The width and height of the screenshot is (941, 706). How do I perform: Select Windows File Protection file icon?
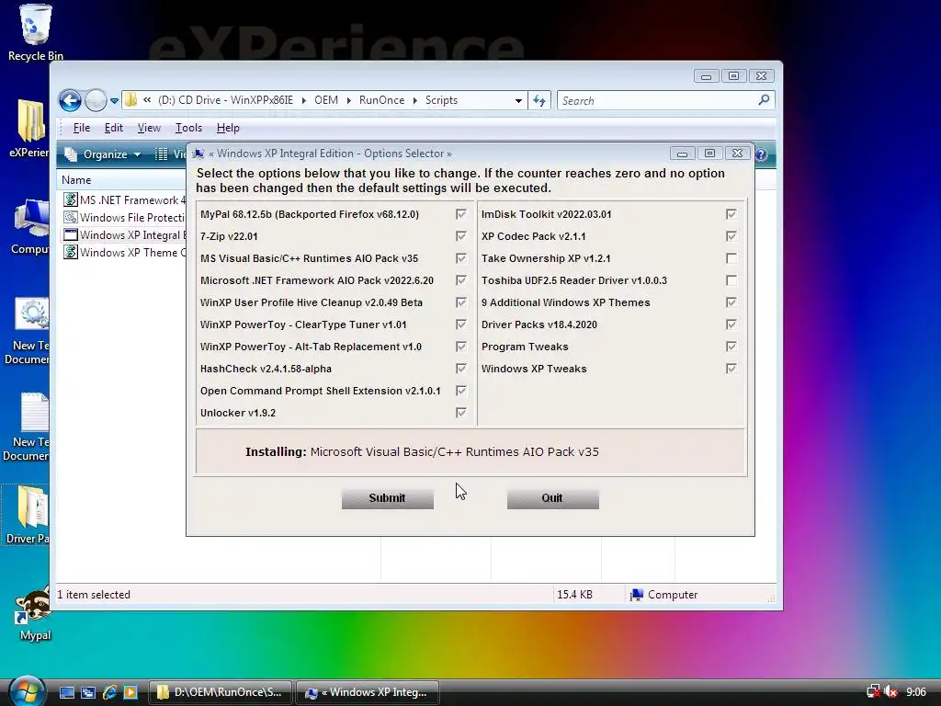pos(70,217)
